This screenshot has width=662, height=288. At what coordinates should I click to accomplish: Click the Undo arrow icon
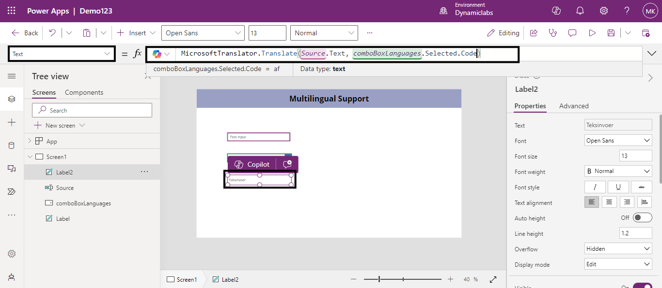52,33
